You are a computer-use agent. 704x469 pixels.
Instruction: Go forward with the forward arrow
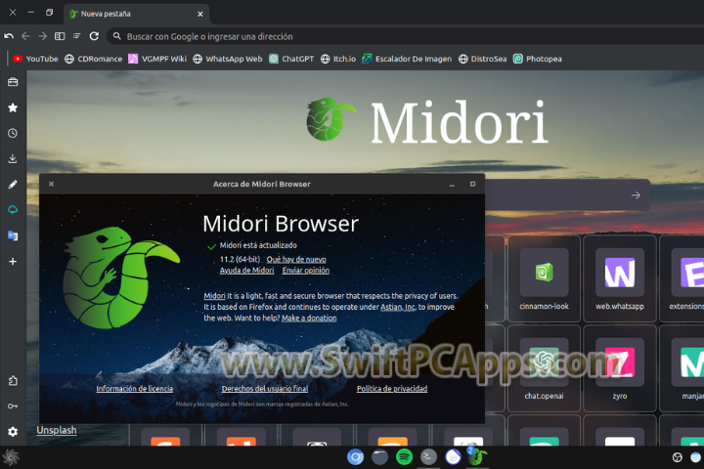click(43, 36)
